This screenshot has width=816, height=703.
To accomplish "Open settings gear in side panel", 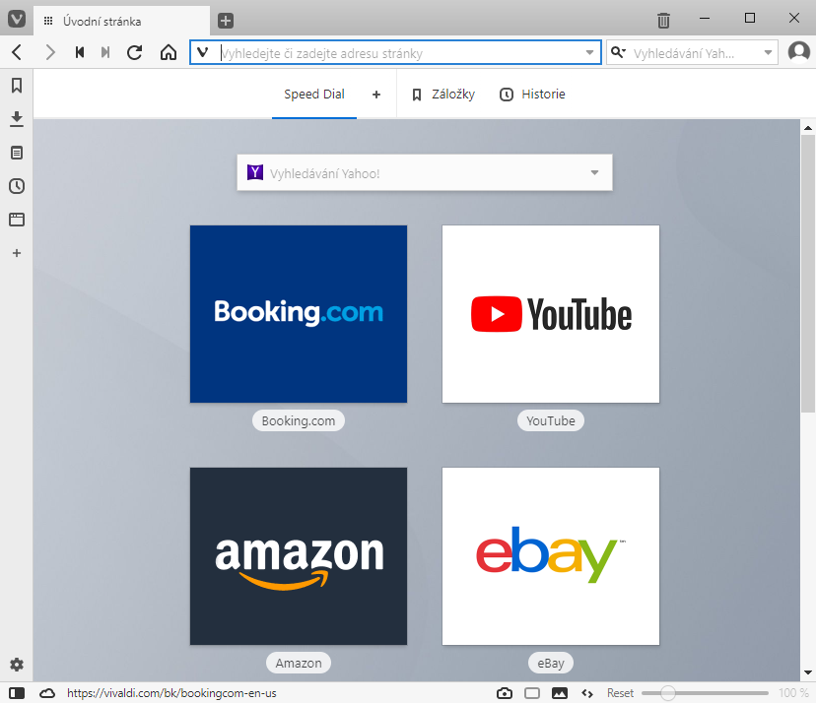I will click(17, 665).
